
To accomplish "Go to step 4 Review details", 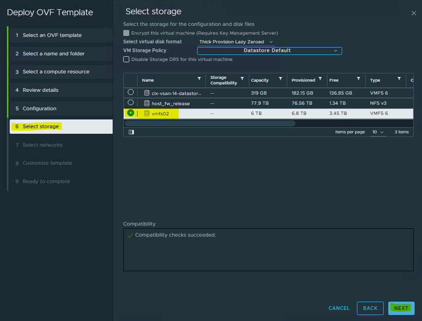I will 61,90.
